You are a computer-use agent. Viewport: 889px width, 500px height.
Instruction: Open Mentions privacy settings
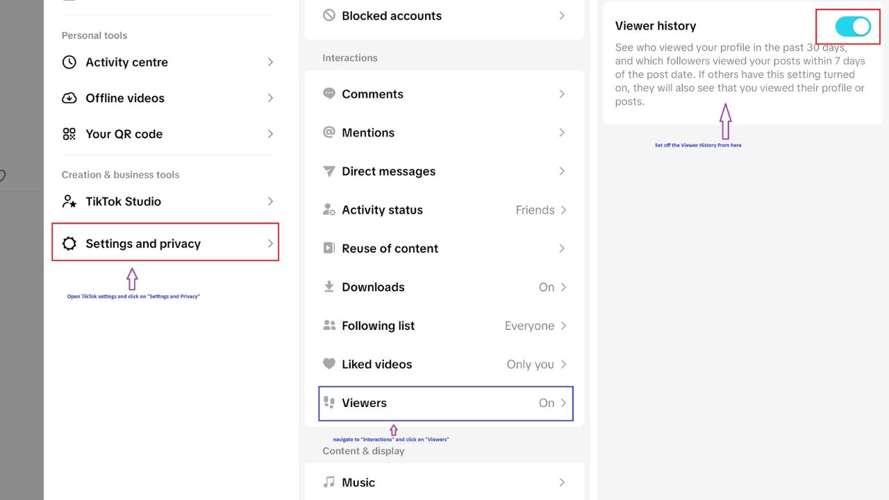tap(444, 133)
